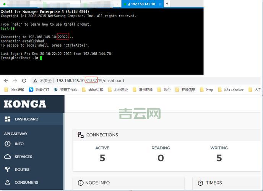This screenshot has width=263, height=191.
Task: Click the Timers clock icon
Action: [x=200, y=183]
